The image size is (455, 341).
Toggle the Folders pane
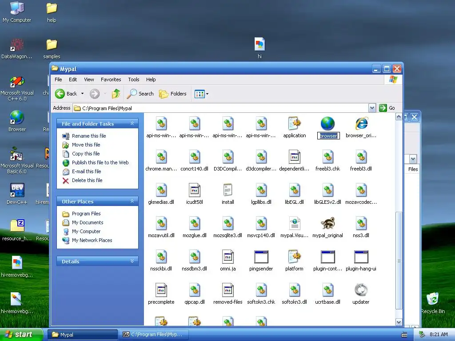pos(173,94)
